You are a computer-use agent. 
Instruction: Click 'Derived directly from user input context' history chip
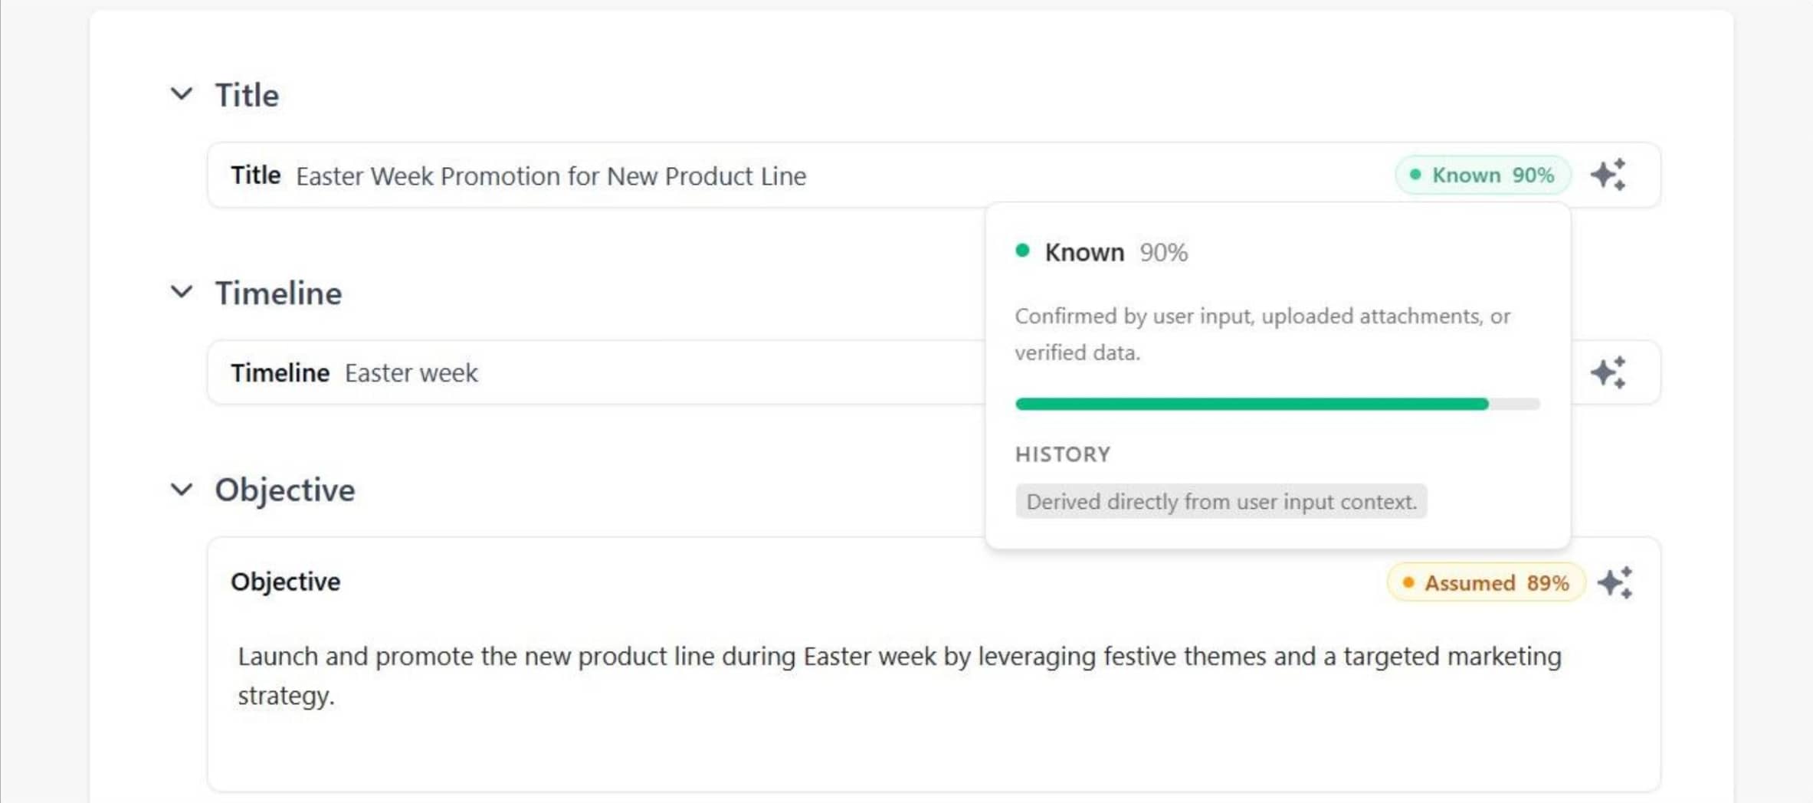pos(1221,502)
